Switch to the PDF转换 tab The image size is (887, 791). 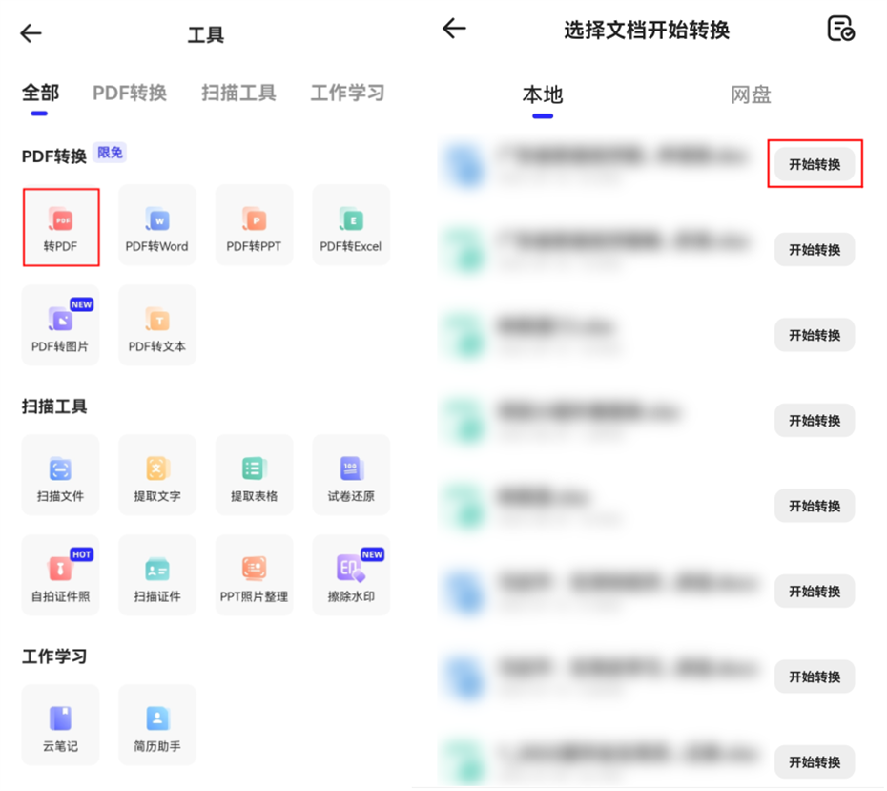coord(130,93)
